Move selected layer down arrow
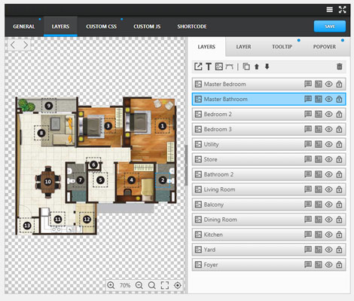Viewport: 354px width, 301px height. coord(267,66)
